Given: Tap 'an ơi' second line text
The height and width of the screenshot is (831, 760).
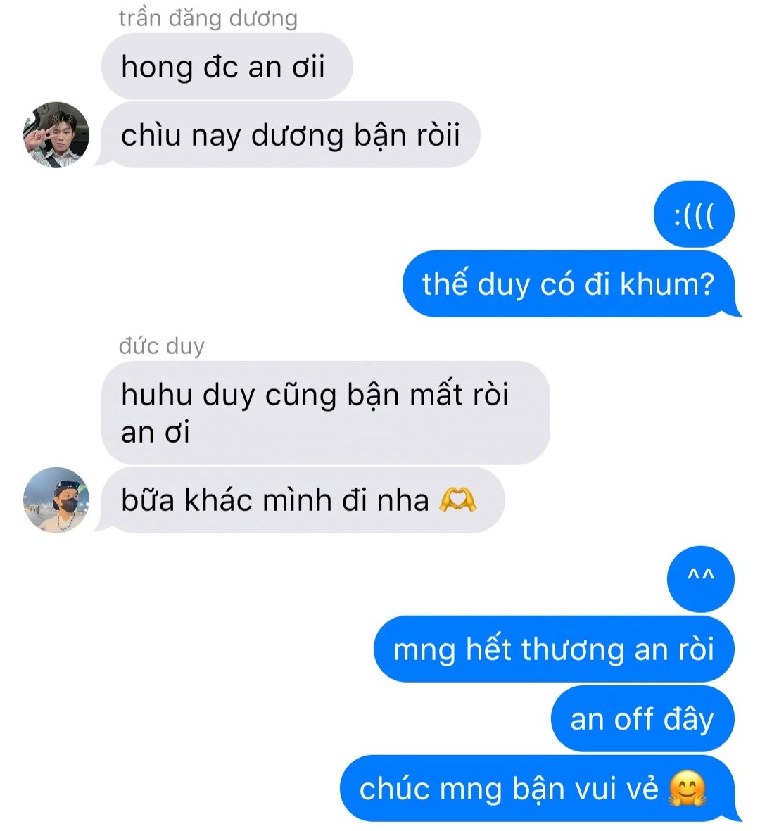Looking at the screenshot, I should coord(155,432).
